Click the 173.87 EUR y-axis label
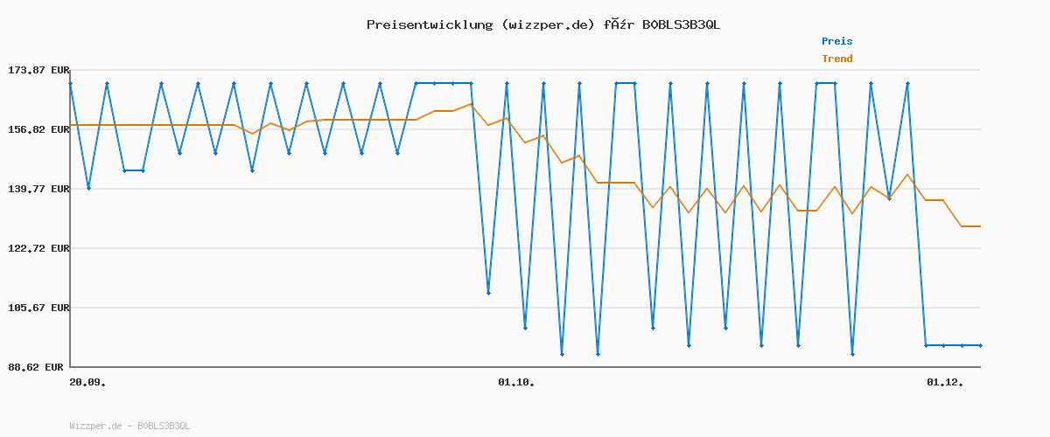Image resolution: width=1050 pixels, height=437 pixels. coord(36,70)
